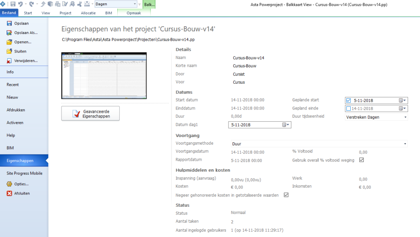
Task: Open the undo history dropdown arrow
Action: pyautogui.click(x=26, y=4)
